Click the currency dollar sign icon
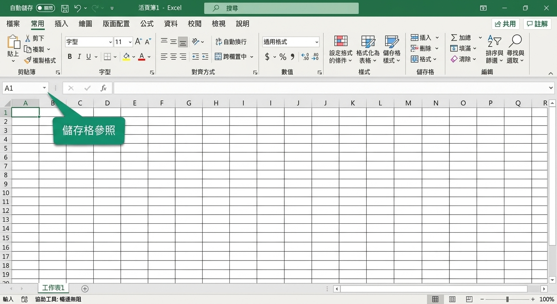This screenshot has height=304, width=557. coord(267,57)
